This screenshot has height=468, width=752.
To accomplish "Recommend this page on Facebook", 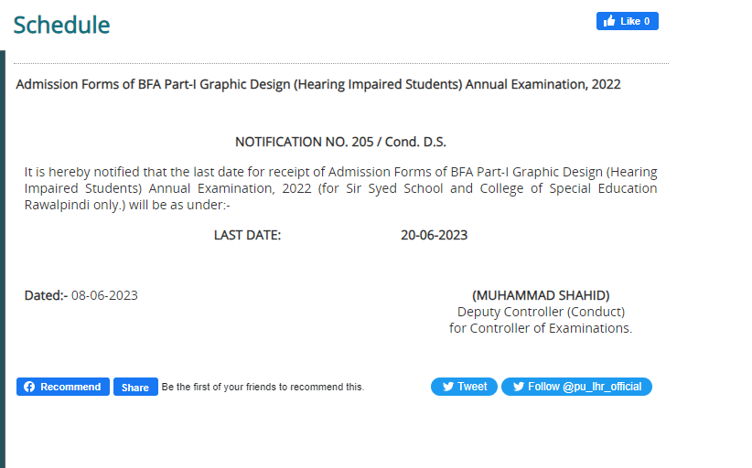I will coord(63,387).
